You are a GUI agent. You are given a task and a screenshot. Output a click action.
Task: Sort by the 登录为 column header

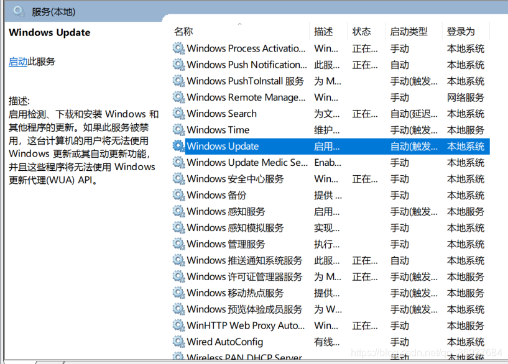pos(461,32)
